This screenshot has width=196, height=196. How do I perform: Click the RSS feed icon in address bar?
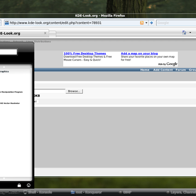coord(142,23)
